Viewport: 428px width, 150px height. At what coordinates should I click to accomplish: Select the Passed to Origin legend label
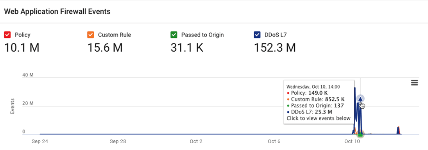(x=202, y=35)
